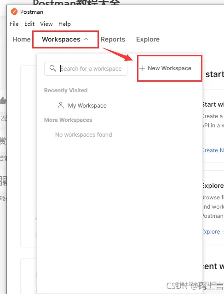Open the Help menu
Screen dimensions: 224x294
click(x=65, y=24)
